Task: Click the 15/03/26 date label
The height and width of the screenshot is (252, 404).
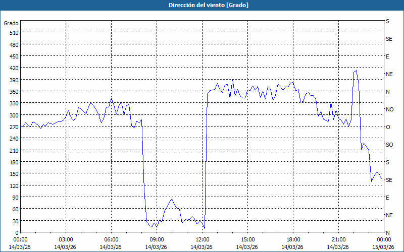Action: (x=383, y=247)
